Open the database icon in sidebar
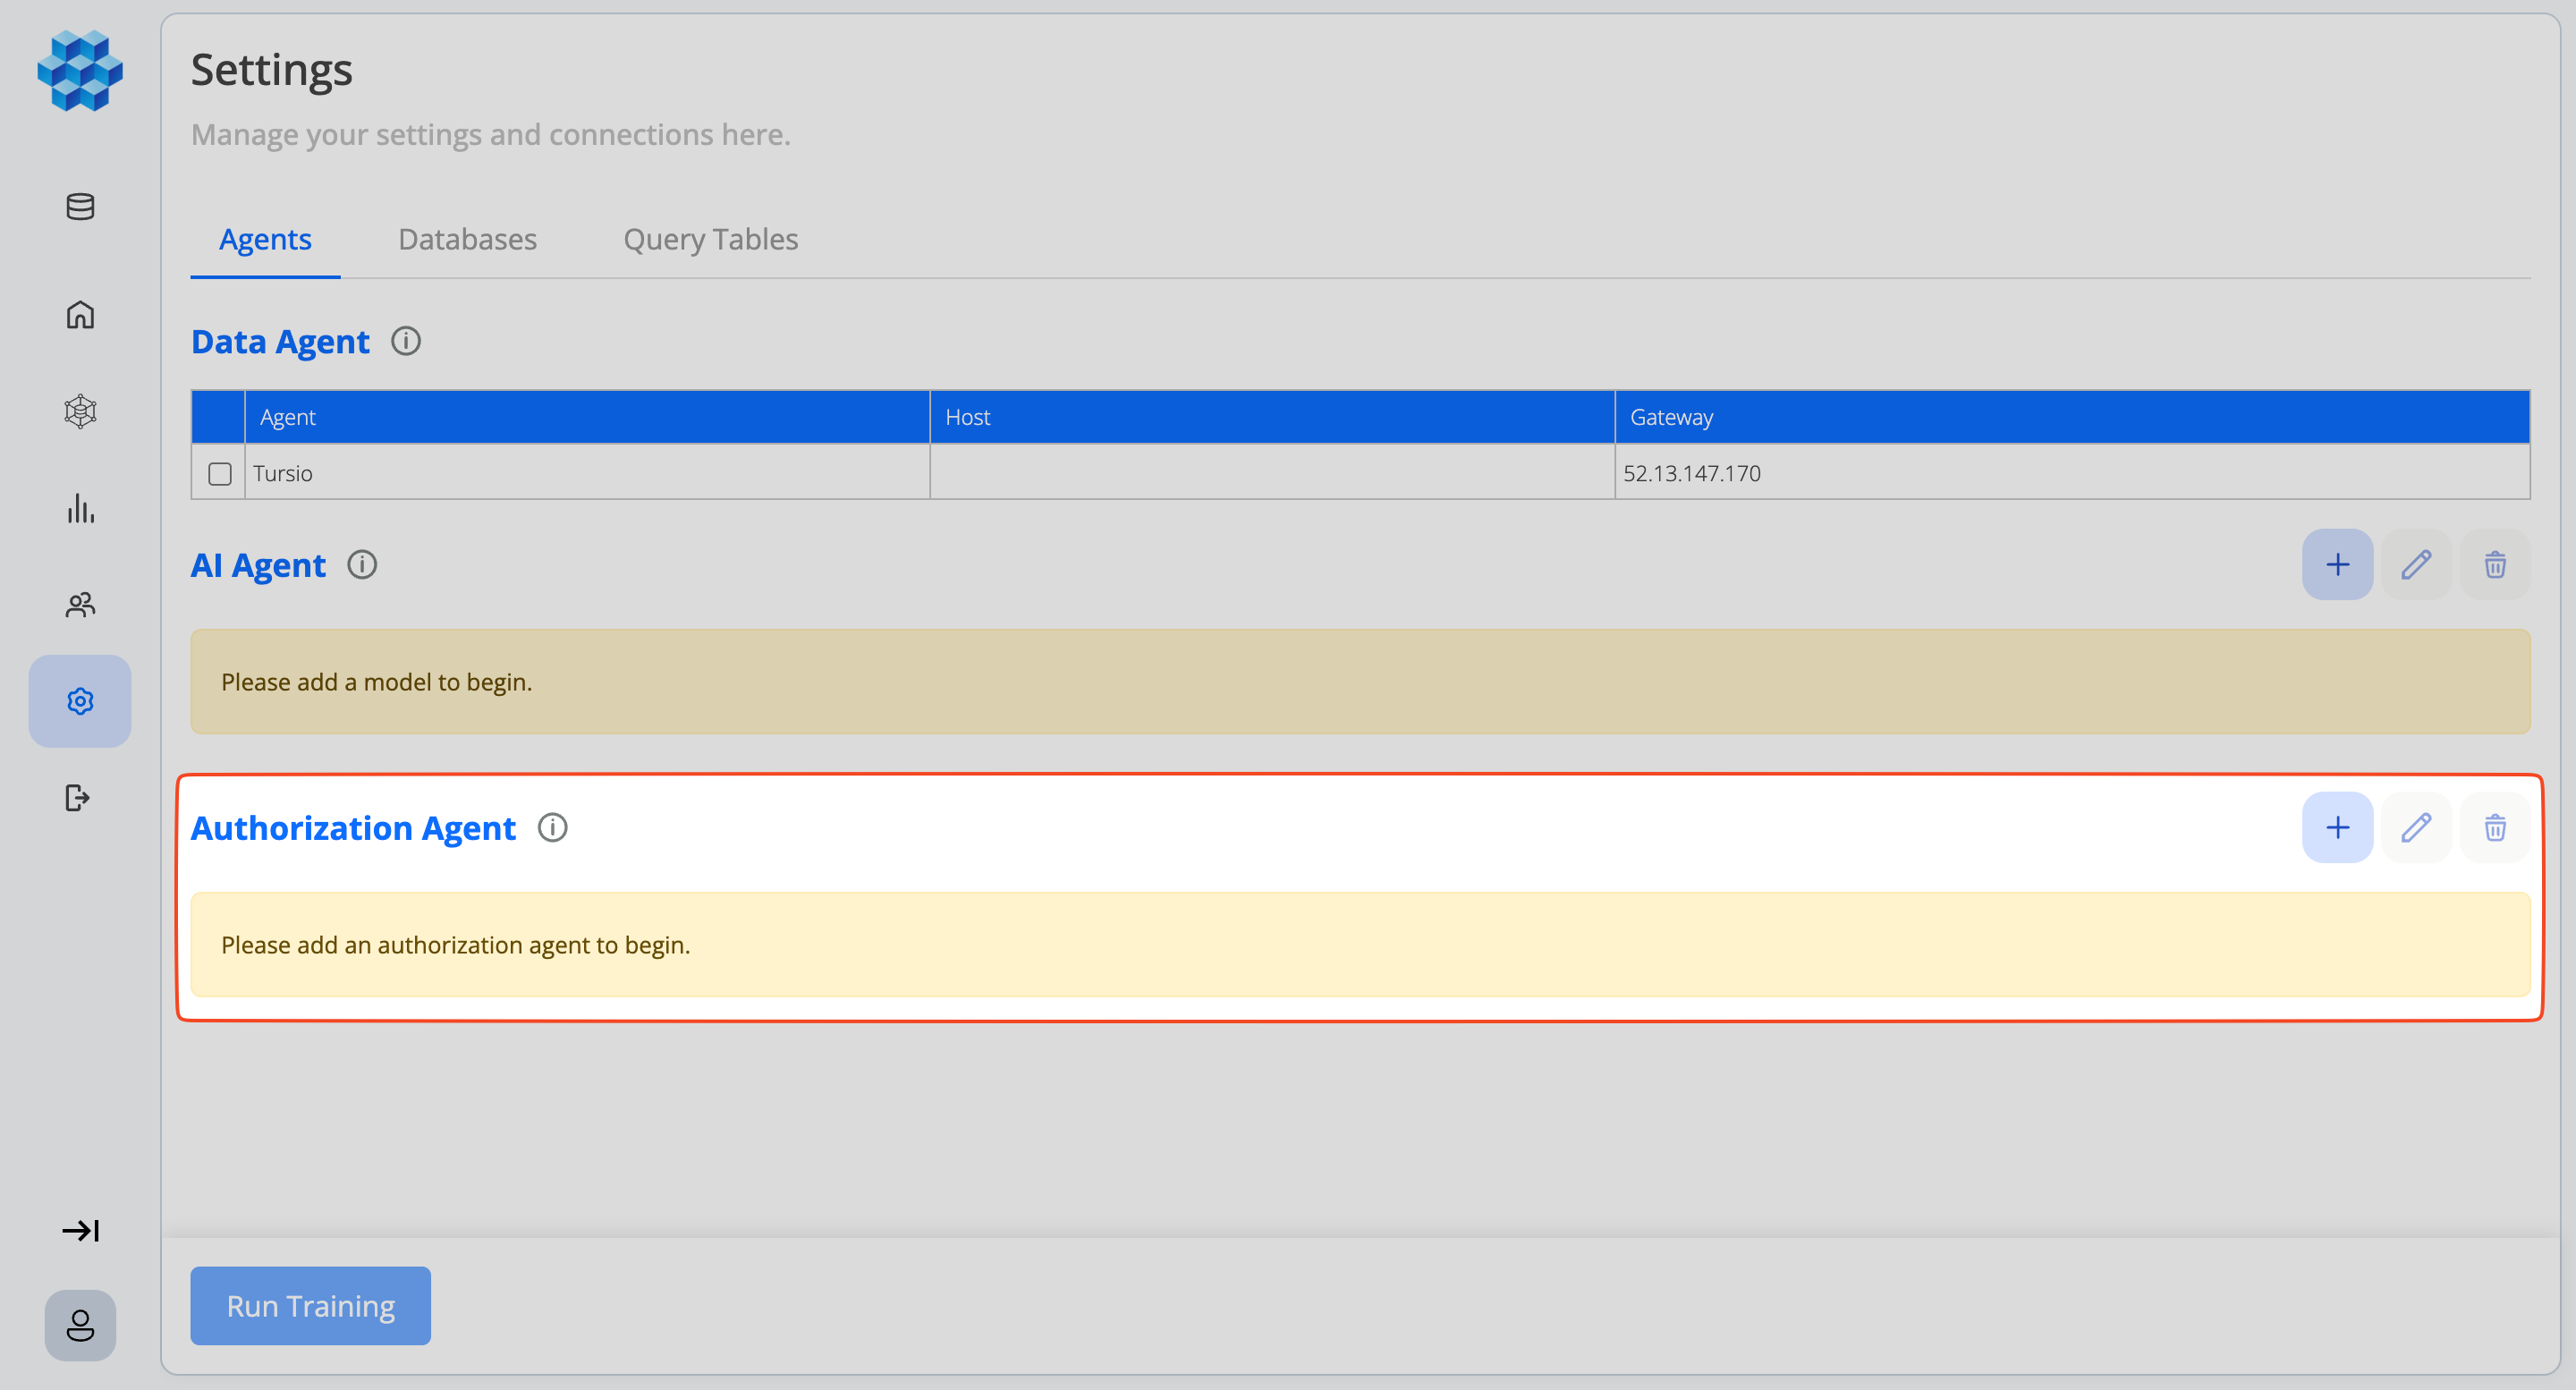The height and width of the screenshot is (1390, 2576). tap(80, 207)
